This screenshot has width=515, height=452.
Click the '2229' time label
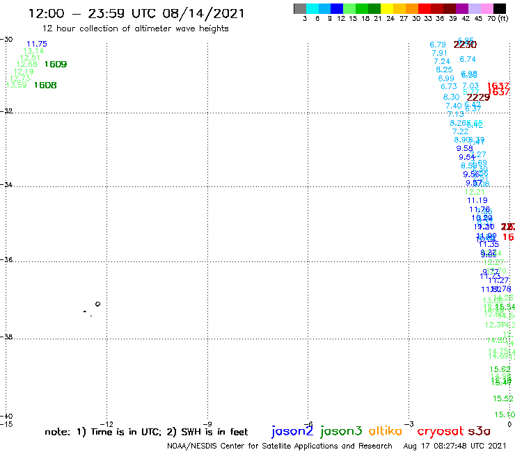(478, 97)
